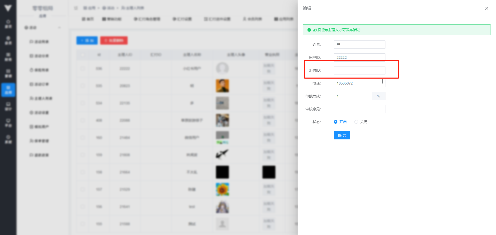Collapse the 活动 submenu arrow in the side menu
The image size is (496, 235).
[x=59, y=28]
